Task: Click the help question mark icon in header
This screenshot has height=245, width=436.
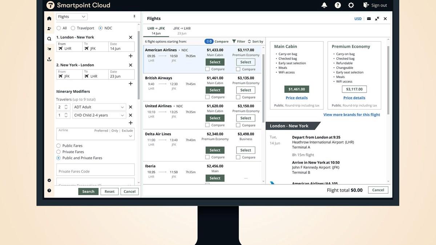Action: tap(338, 5)
